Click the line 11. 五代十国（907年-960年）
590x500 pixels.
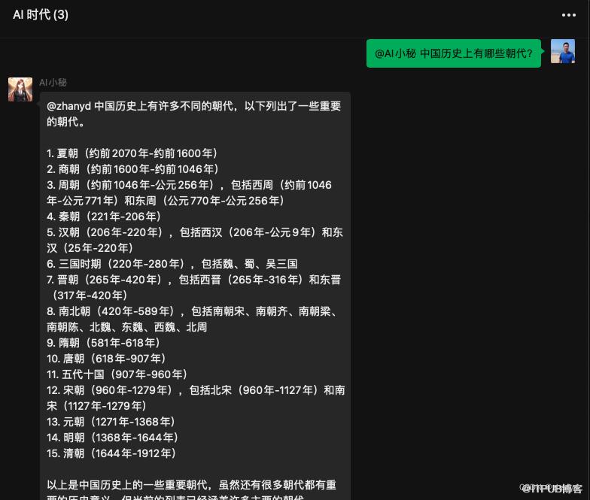pyautogui.click(x=117, y=374)
